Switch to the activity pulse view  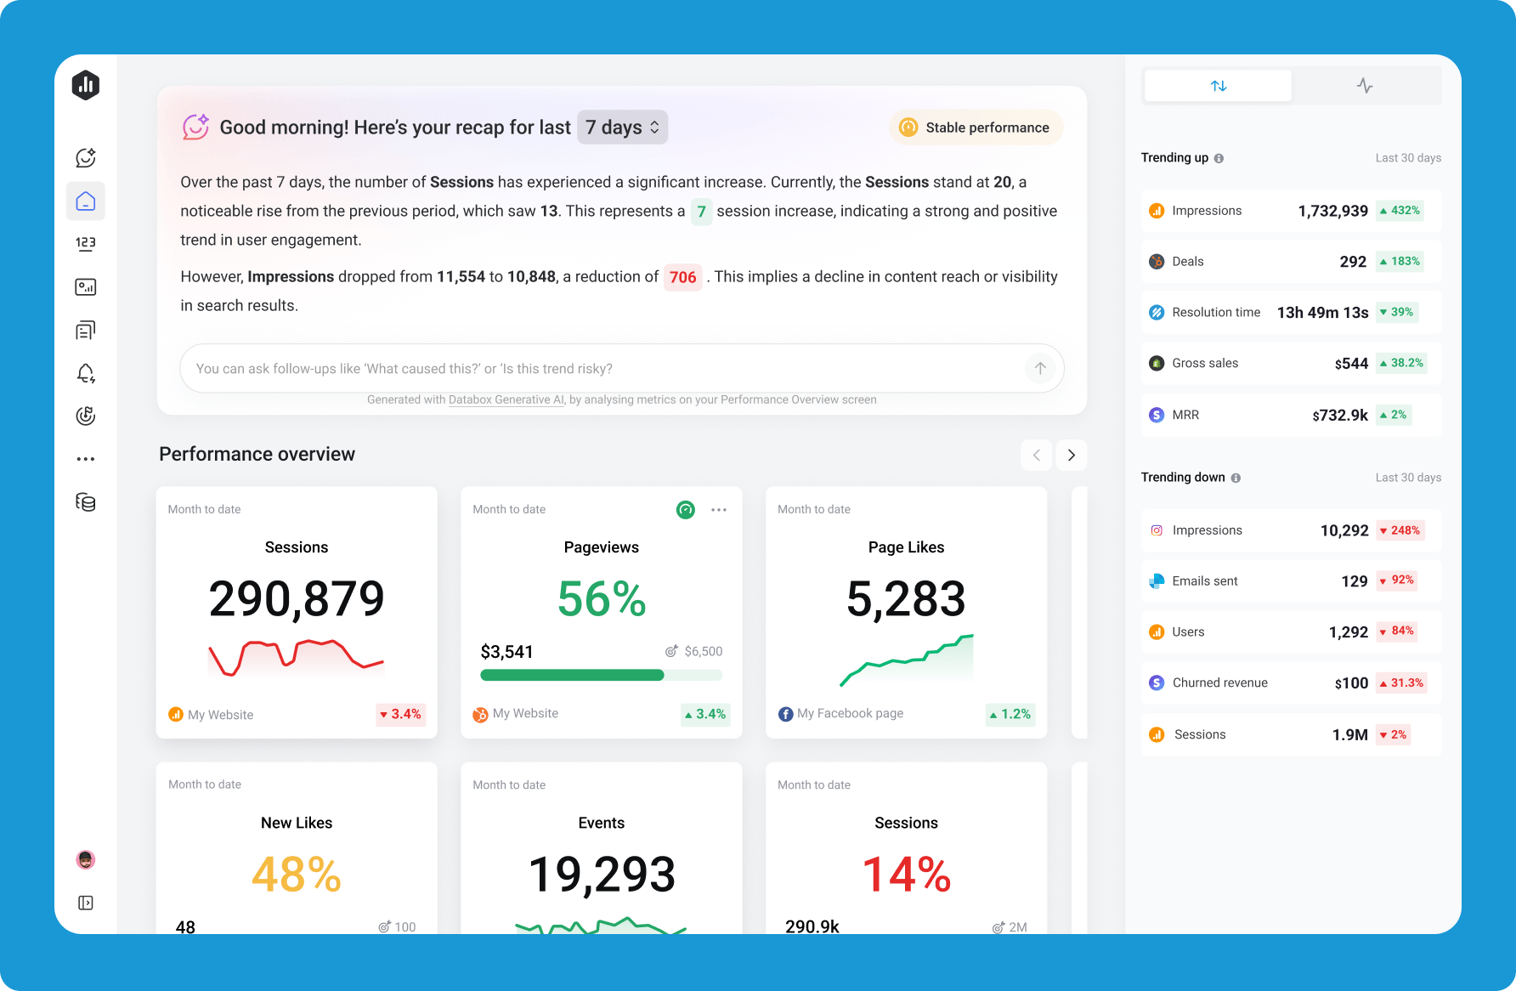tap(1366, 85)
